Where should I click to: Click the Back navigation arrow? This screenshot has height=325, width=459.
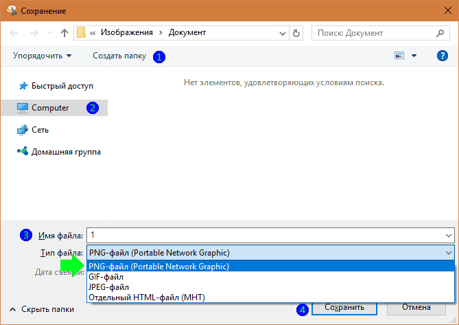click(x=14, y=33)
